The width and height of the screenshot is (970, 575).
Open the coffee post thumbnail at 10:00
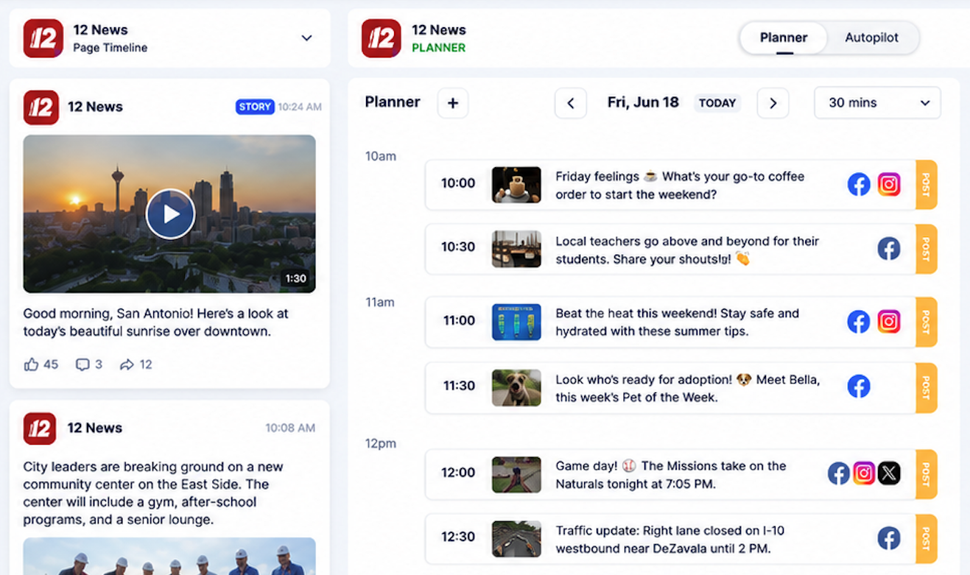pyautogui.click(x=516, y=184)
